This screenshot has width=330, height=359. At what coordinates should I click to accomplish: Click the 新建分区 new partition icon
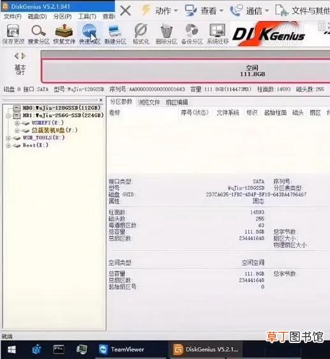115,35
